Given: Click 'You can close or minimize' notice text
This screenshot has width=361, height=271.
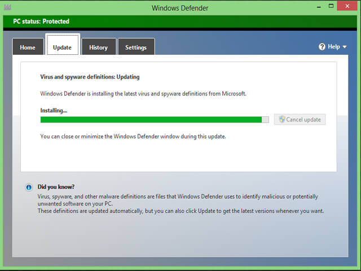Looking at the screenshot, I should click(x=133, y=137).
